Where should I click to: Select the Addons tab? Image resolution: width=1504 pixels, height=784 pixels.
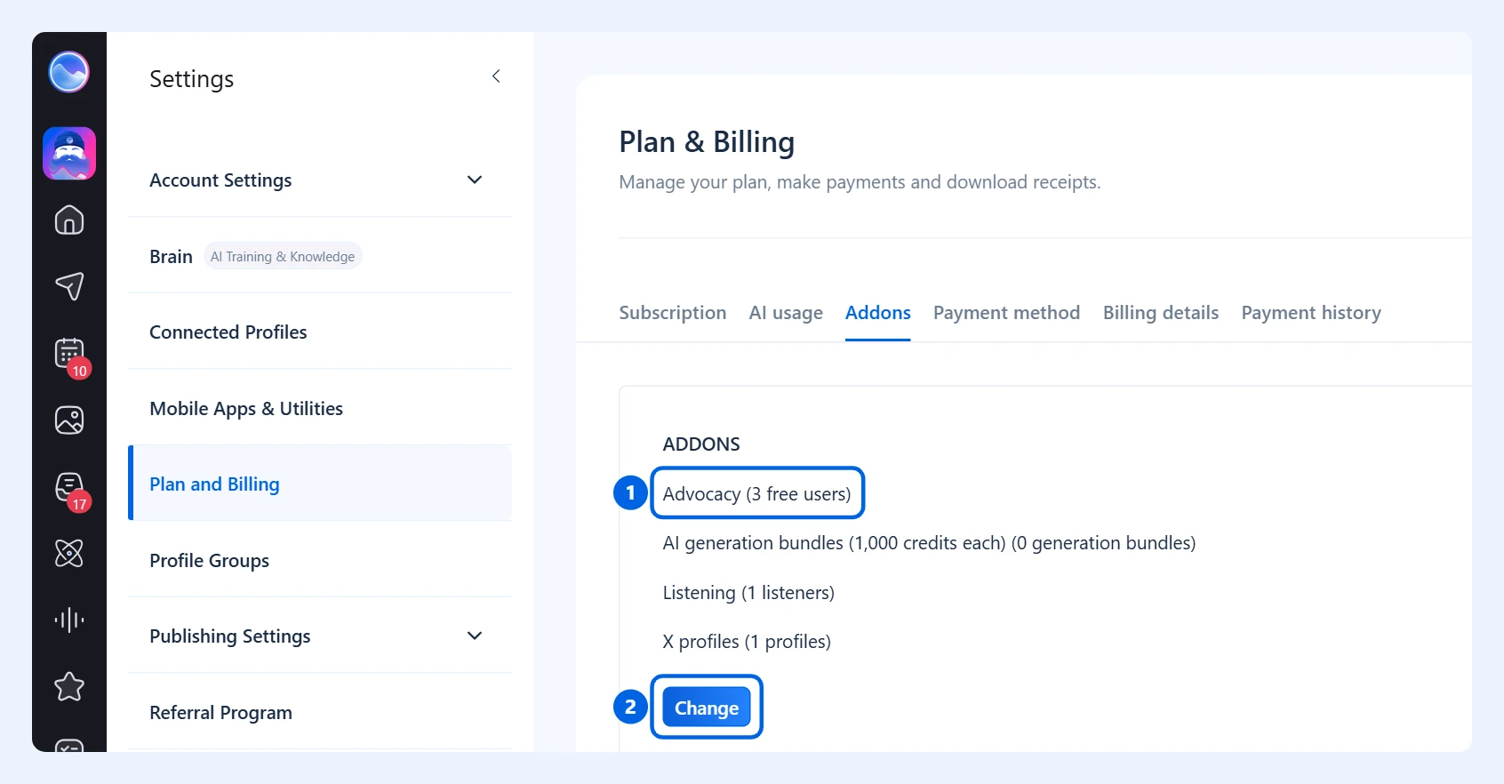click(x=878, y=313)
